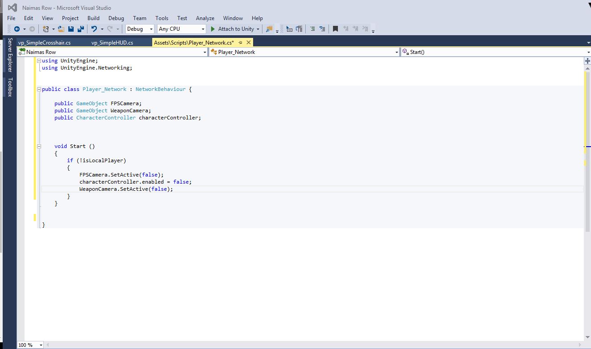
Task: Click the increase line indent icon
Action: (x=299, y=29)
